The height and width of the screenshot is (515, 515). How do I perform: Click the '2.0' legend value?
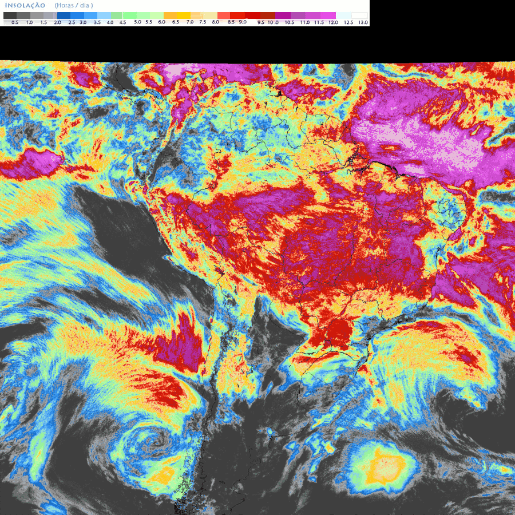tap(57, 22)
